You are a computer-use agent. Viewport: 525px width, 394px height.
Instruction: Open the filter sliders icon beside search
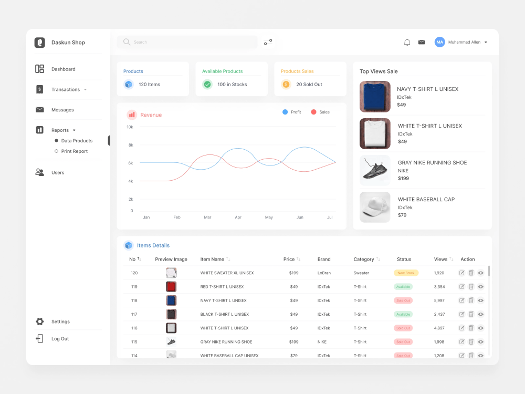pos(268,42)
